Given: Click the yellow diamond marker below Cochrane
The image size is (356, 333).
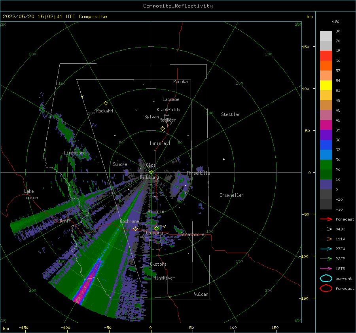Looking at the screenshot, I should click(135, 228).
